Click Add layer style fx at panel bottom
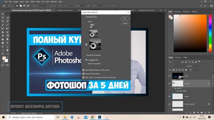 point(191,113)
